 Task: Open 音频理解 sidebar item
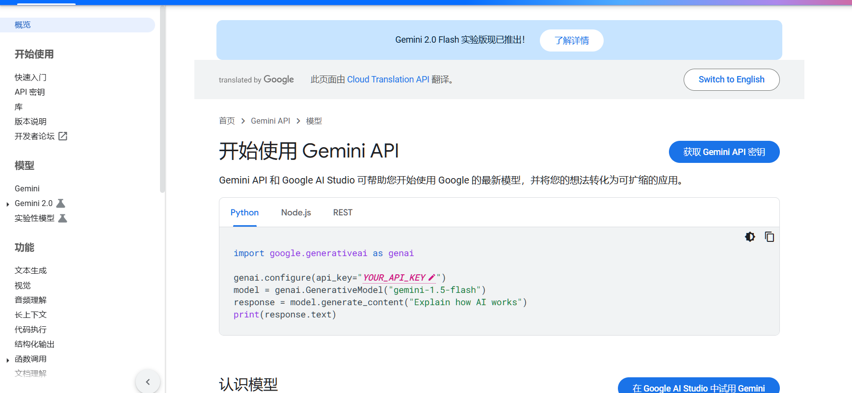(30, 300)
